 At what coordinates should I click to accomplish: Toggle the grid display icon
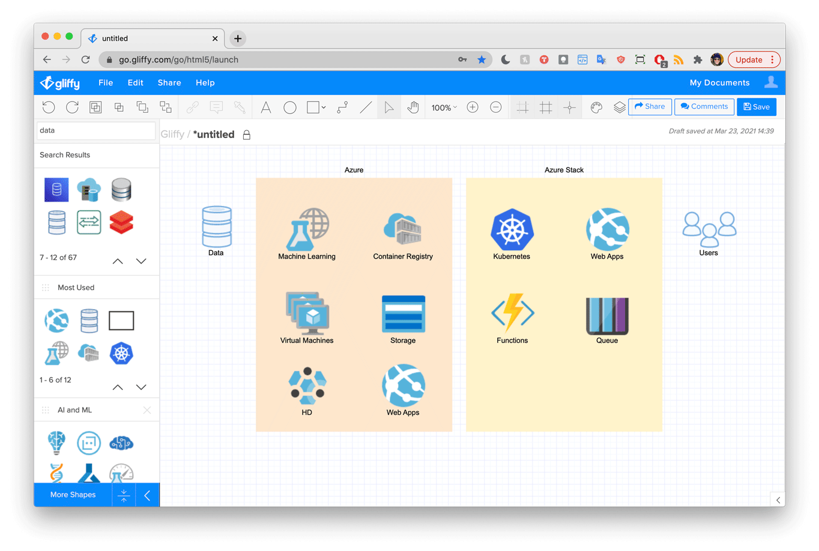tap(546, 107)
